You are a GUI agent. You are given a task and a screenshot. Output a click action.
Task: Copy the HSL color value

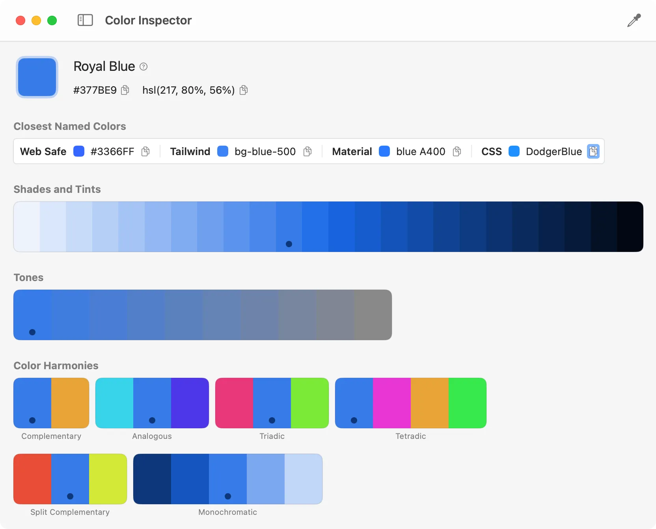[x=244, y=90]
